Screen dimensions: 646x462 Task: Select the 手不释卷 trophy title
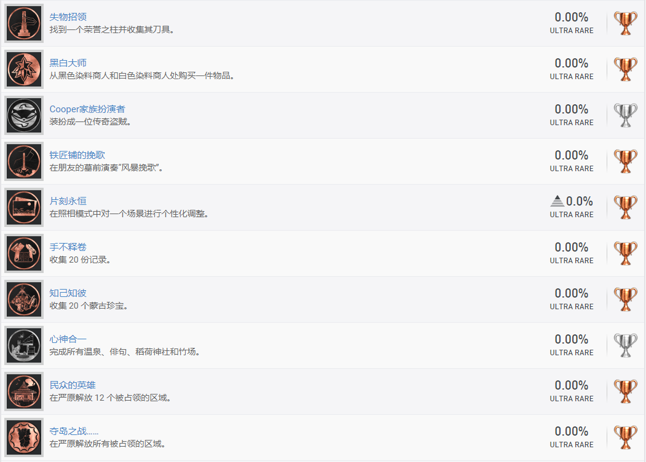tap(68, 247)
